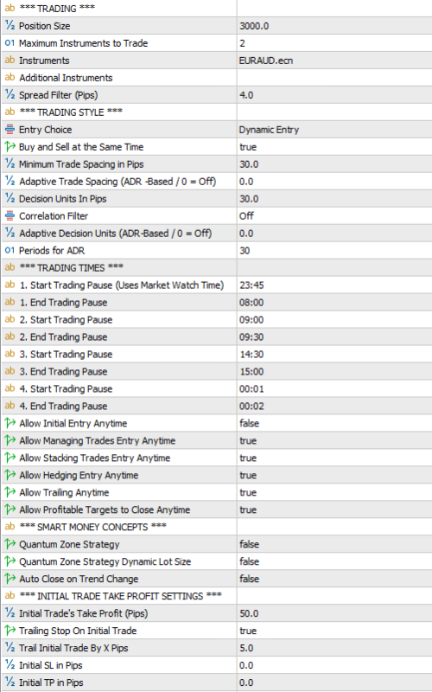The image size is (432, 692).
Task: Click the boolean icon beside Allow Hedging Entry Anytime
Action: 10,475
